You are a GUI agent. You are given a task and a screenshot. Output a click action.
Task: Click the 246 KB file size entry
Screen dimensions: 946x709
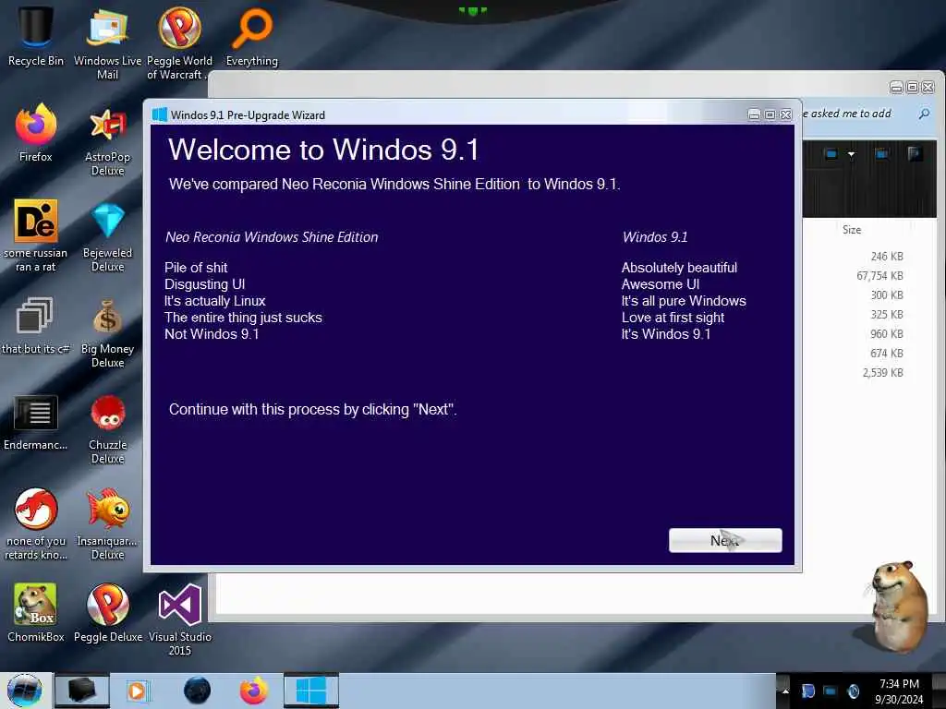click(x=887, y=257)
